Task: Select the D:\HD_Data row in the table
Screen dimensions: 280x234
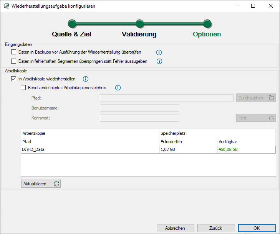Action: pyautogui.click(x=89, y=149)
